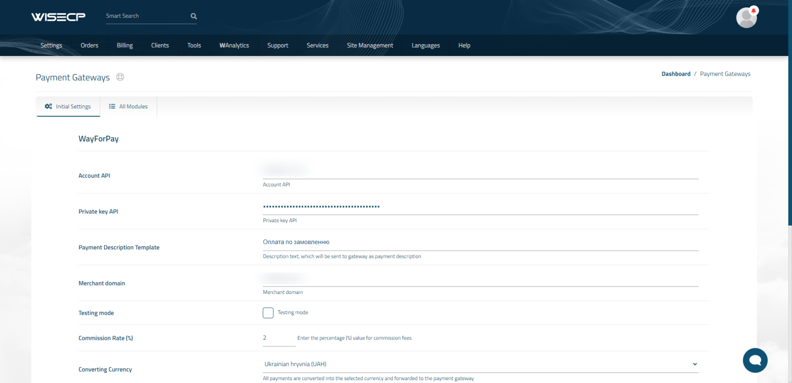Viewport: 792px width, 383px height.
Task: Open the Support menu
Action: pos(278,46)
